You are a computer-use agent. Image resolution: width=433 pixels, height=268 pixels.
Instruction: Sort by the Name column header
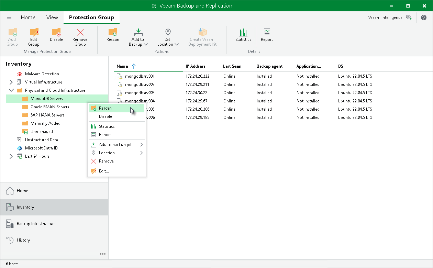(x=122, y=66)
